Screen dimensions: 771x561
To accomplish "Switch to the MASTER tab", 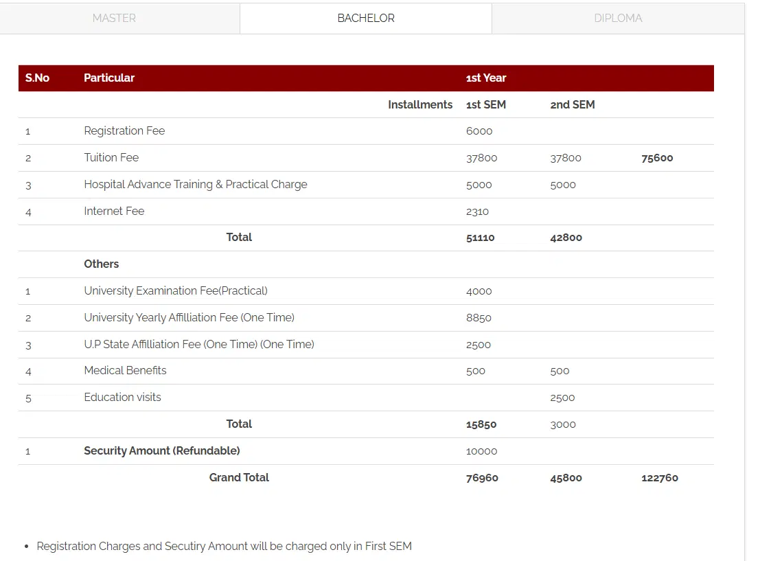I will (x=114, y=19).
